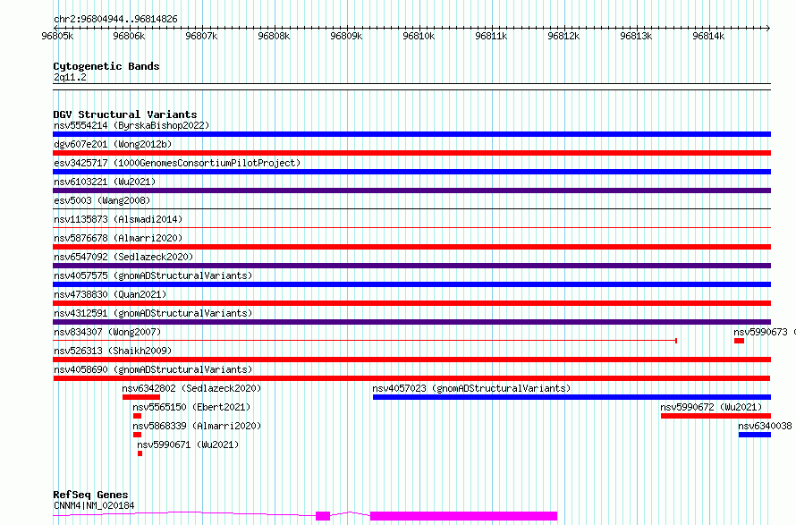Select the RefSeq Genes track title
This screenshot has width=796, height=525.
(90, 495)
